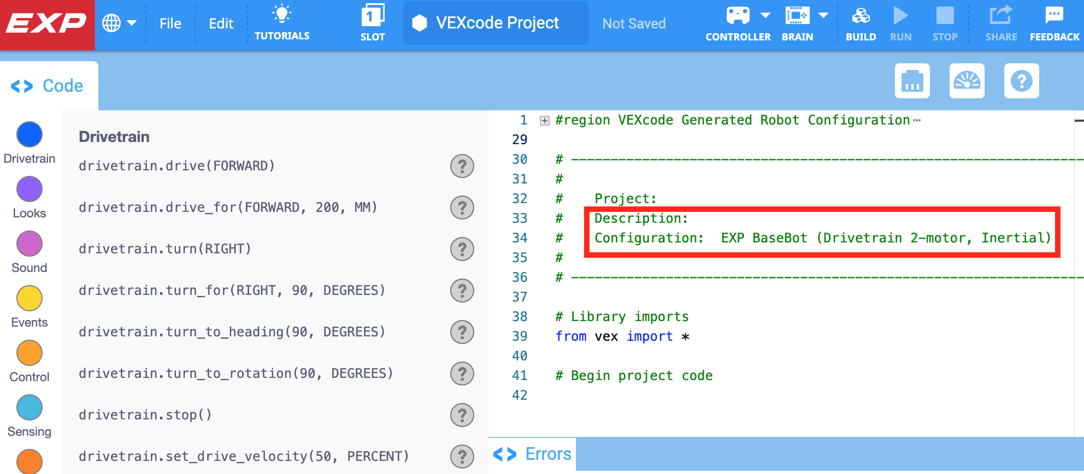
Task: Expand the collapsed Robot Configuration region
Action: 544,121
